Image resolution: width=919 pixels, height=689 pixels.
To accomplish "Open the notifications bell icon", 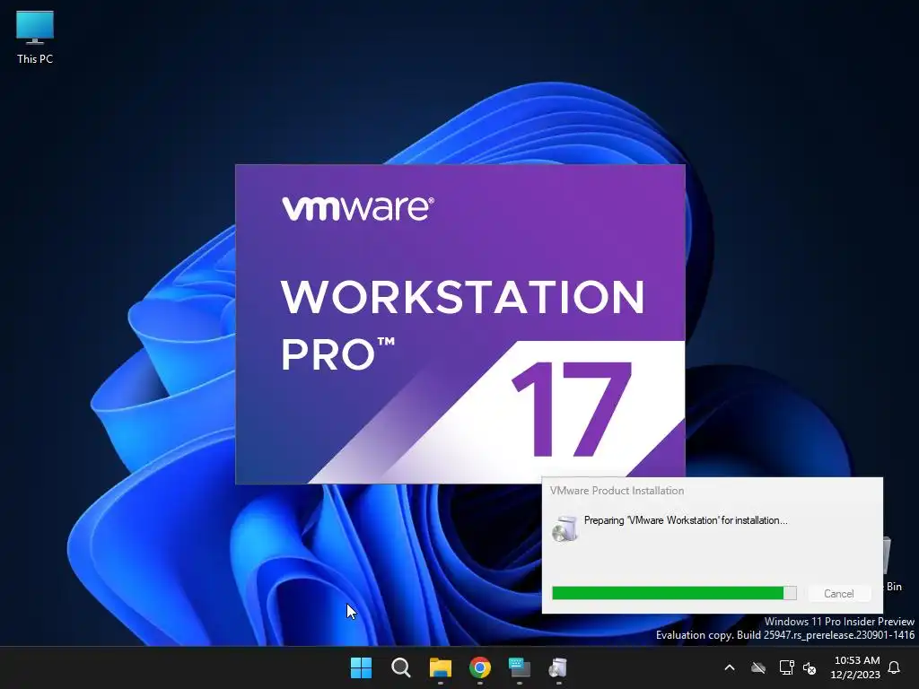I will coord(895,667).
